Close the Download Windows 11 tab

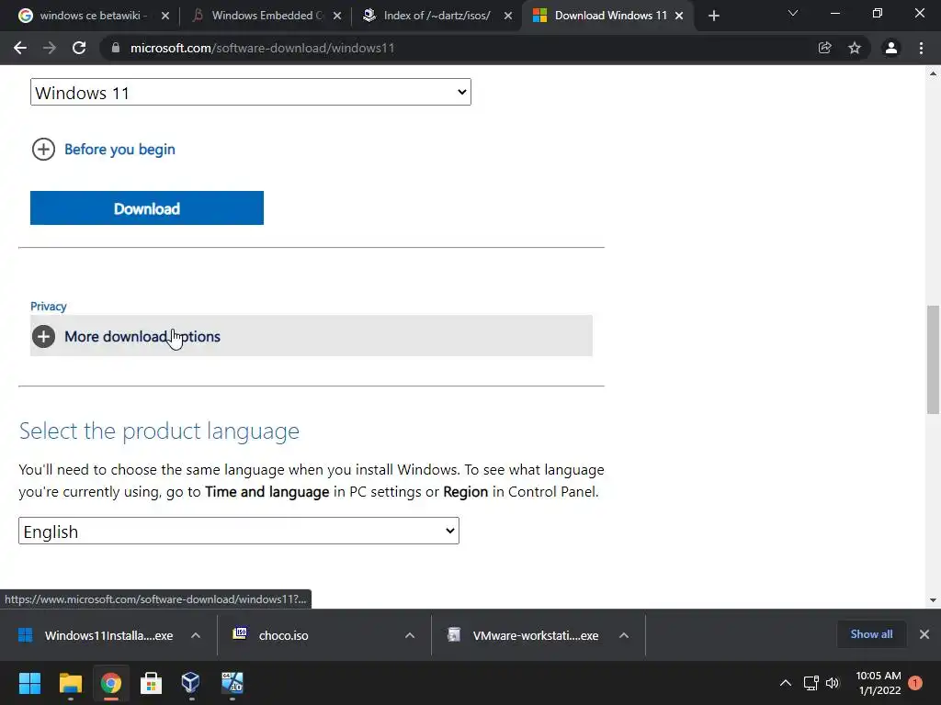[679, 16]
